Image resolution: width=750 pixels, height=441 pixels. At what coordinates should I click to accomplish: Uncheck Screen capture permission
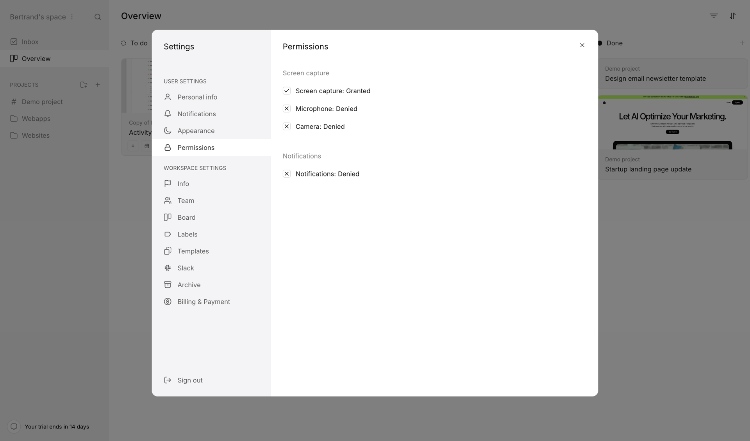click(287, 91)
